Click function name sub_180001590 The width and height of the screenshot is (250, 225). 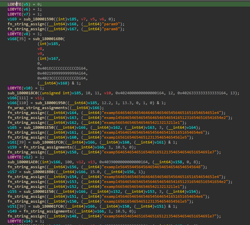[x=39, y=19]
